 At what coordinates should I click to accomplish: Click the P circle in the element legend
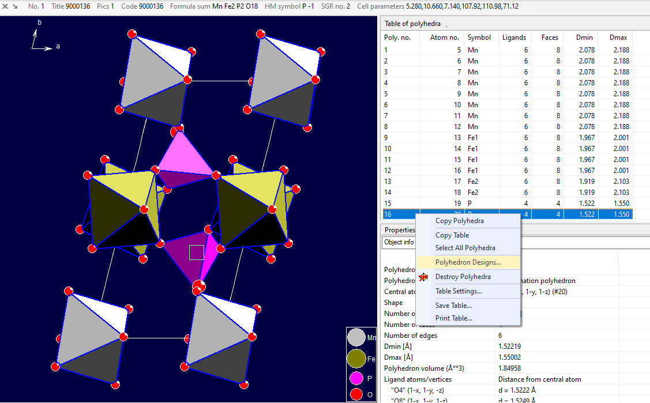pyautogui.click(x=356, y=378)
